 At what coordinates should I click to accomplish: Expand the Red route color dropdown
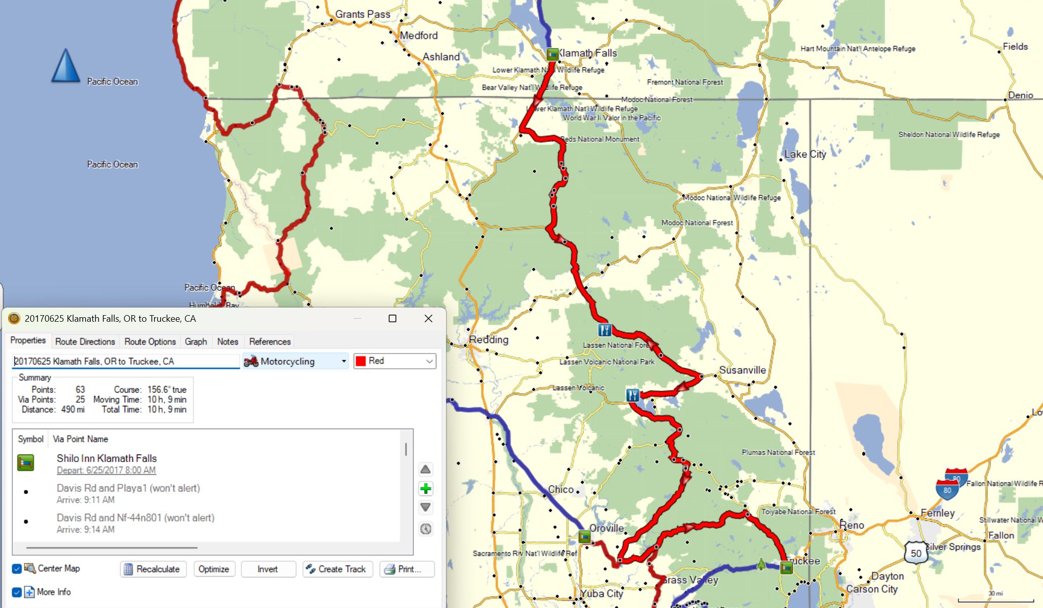(395, 361)
